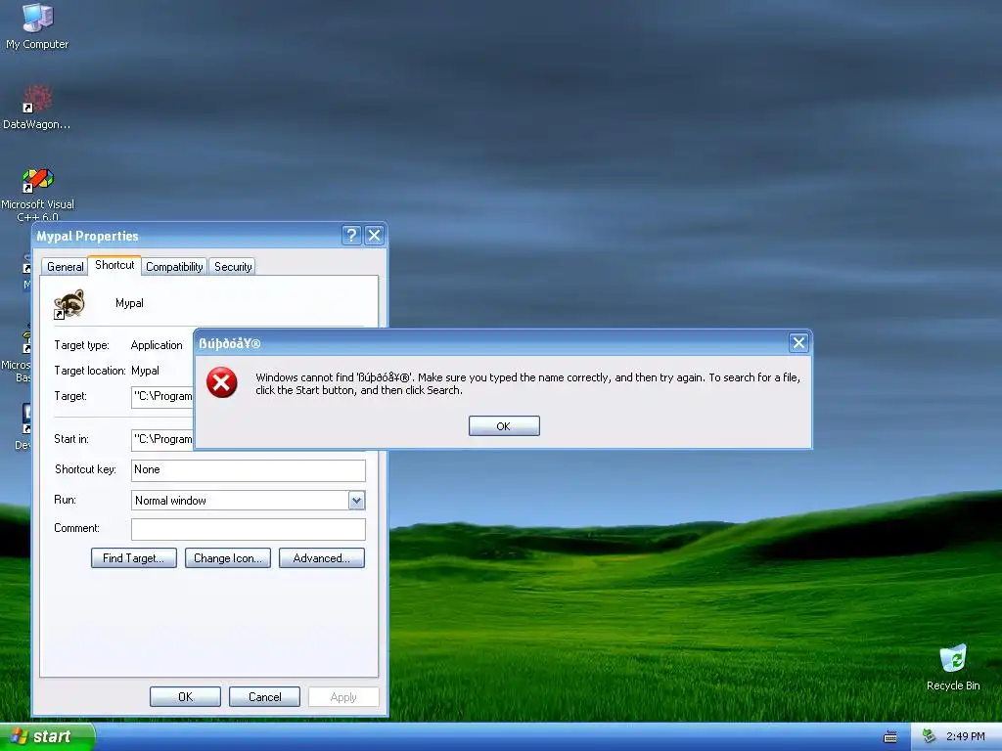1002x751 pixels.
Task: Click Cancel in Mypal Properties
Action: click(x=264, y=696)
